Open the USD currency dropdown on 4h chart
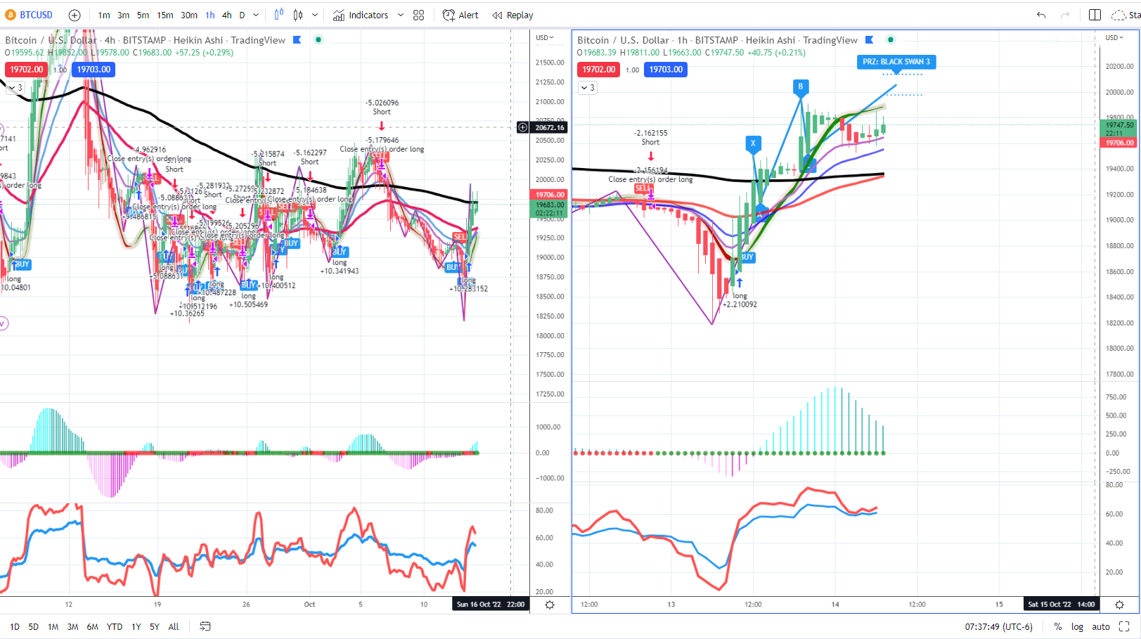 pyautogui.click(x=545, y=38)
